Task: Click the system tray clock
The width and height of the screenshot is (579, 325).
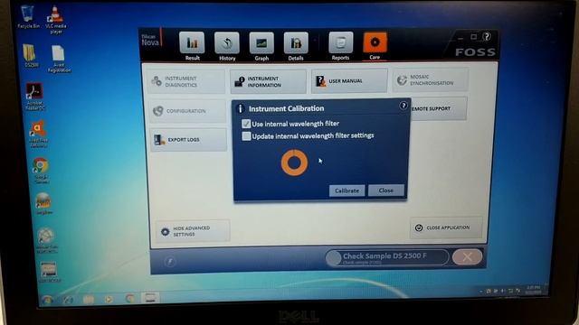Action: point(533,289)
